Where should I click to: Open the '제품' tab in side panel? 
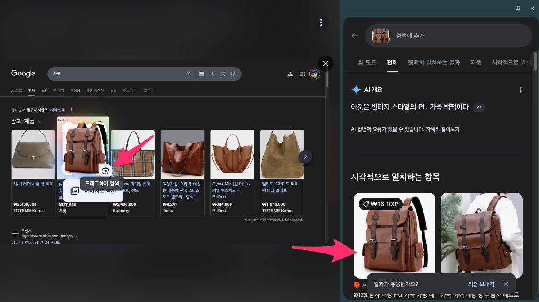click(x=476, y=63)
